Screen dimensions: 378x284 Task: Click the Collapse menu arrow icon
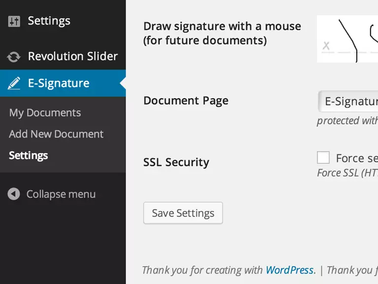14,194
